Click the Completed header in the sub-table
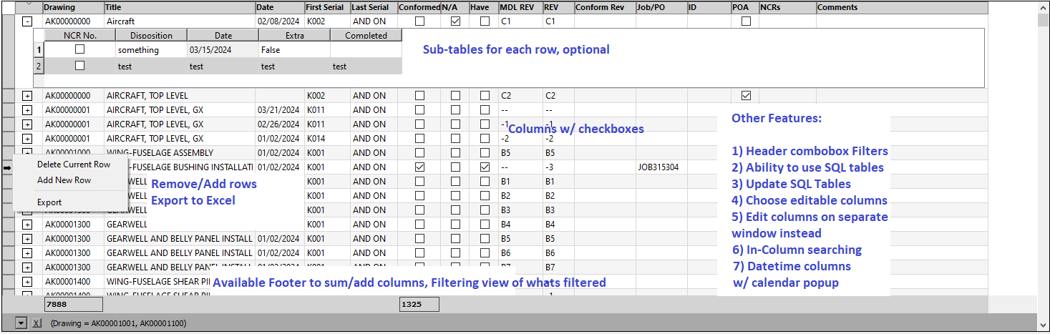1050x334 pixels. point(366,35)
